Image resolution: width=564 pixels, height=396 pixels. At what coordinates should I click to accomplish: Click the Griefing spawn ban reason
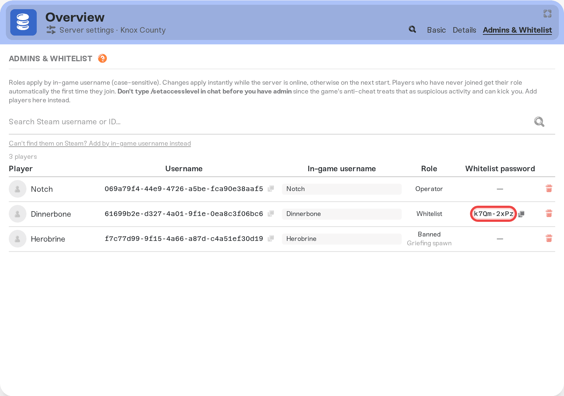click(x=429, y=243)
